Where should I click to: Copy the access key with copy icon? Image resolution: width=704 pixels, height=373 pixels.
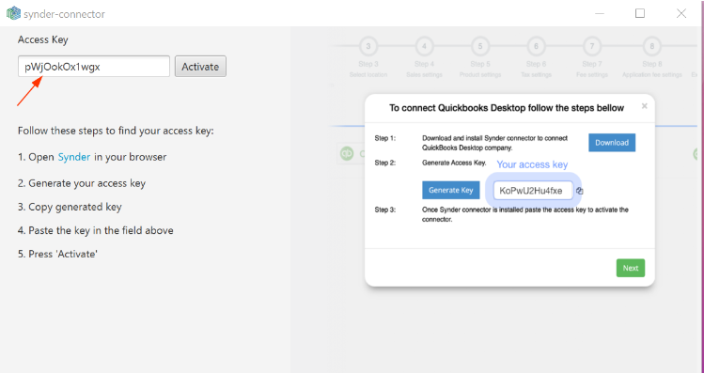580,191
